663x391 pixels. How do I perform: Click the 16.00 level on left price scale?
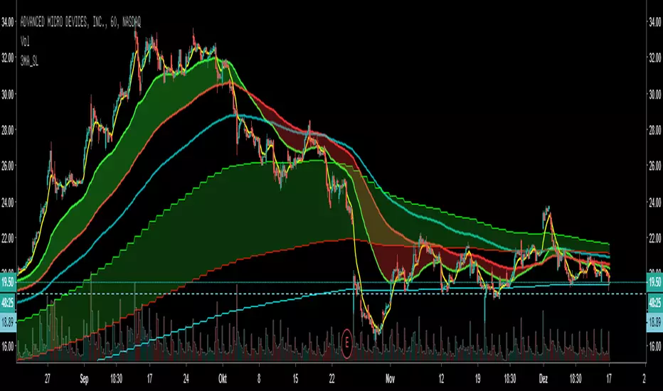click(x=8, y=346)
